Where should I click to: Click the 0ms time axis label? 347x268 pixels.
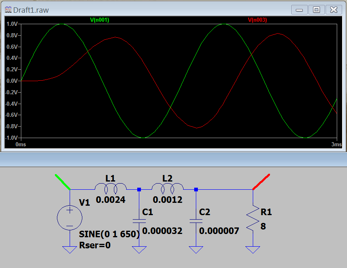pos(20,145)
